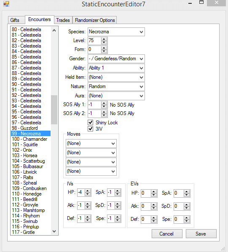Open the second Moves dropdown
The image size is (228, 252).
pyautogui.click(x=91, y=153)
